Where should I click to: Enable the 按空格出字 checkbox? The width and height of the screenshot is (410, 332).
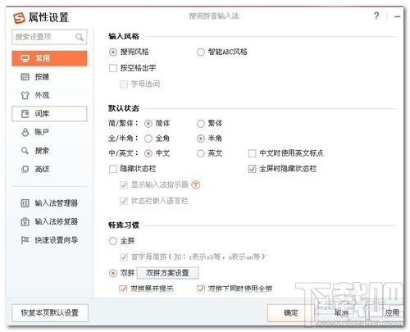coord(113,68)
